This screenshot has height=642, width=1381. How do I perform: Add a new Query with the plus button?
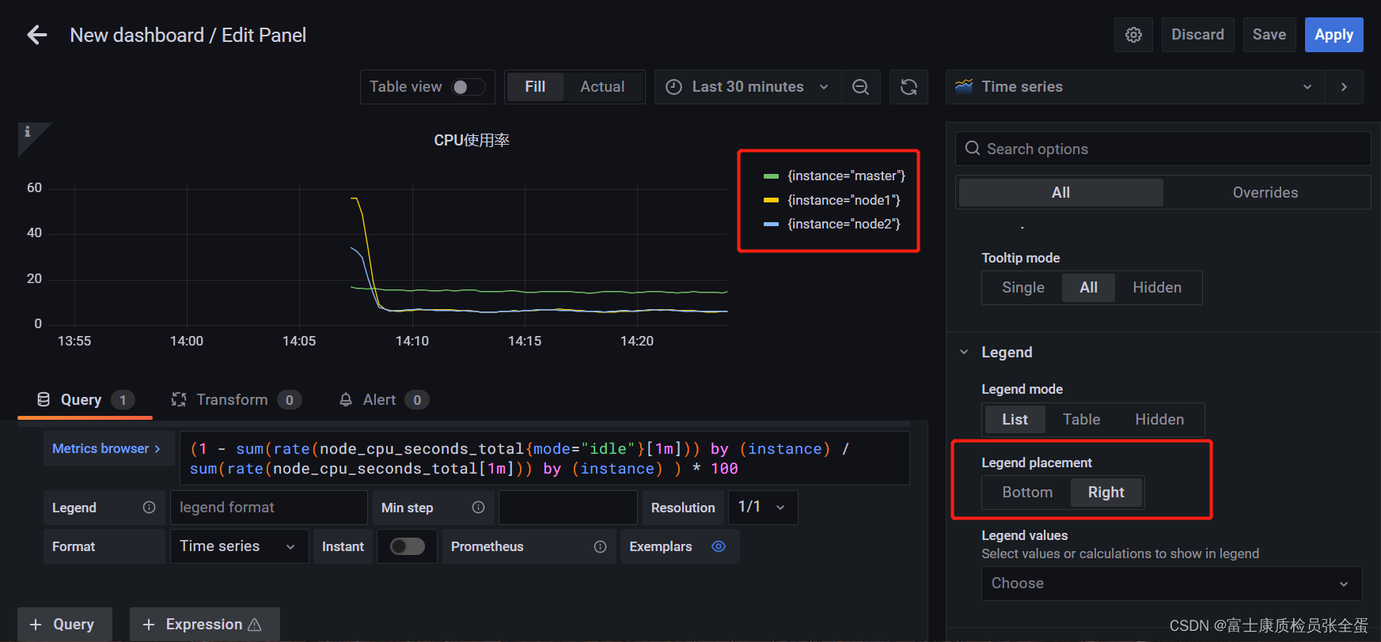(64, 625)
